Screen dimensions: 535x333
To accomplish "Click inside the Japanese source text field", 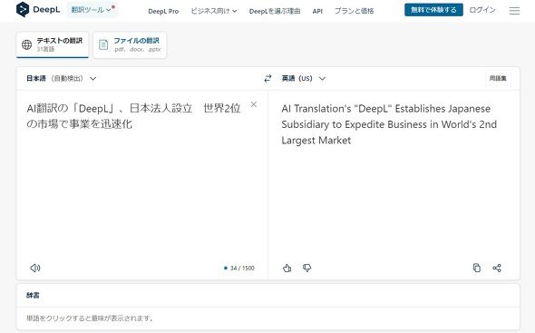I will pos(142,178).
